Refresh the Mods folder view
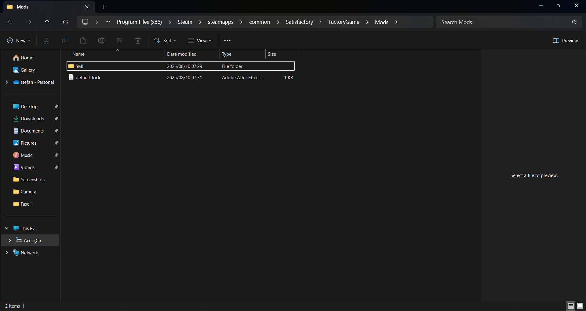Image resolution: width=586 pixels, height=311 pixels. pos(65,22)
